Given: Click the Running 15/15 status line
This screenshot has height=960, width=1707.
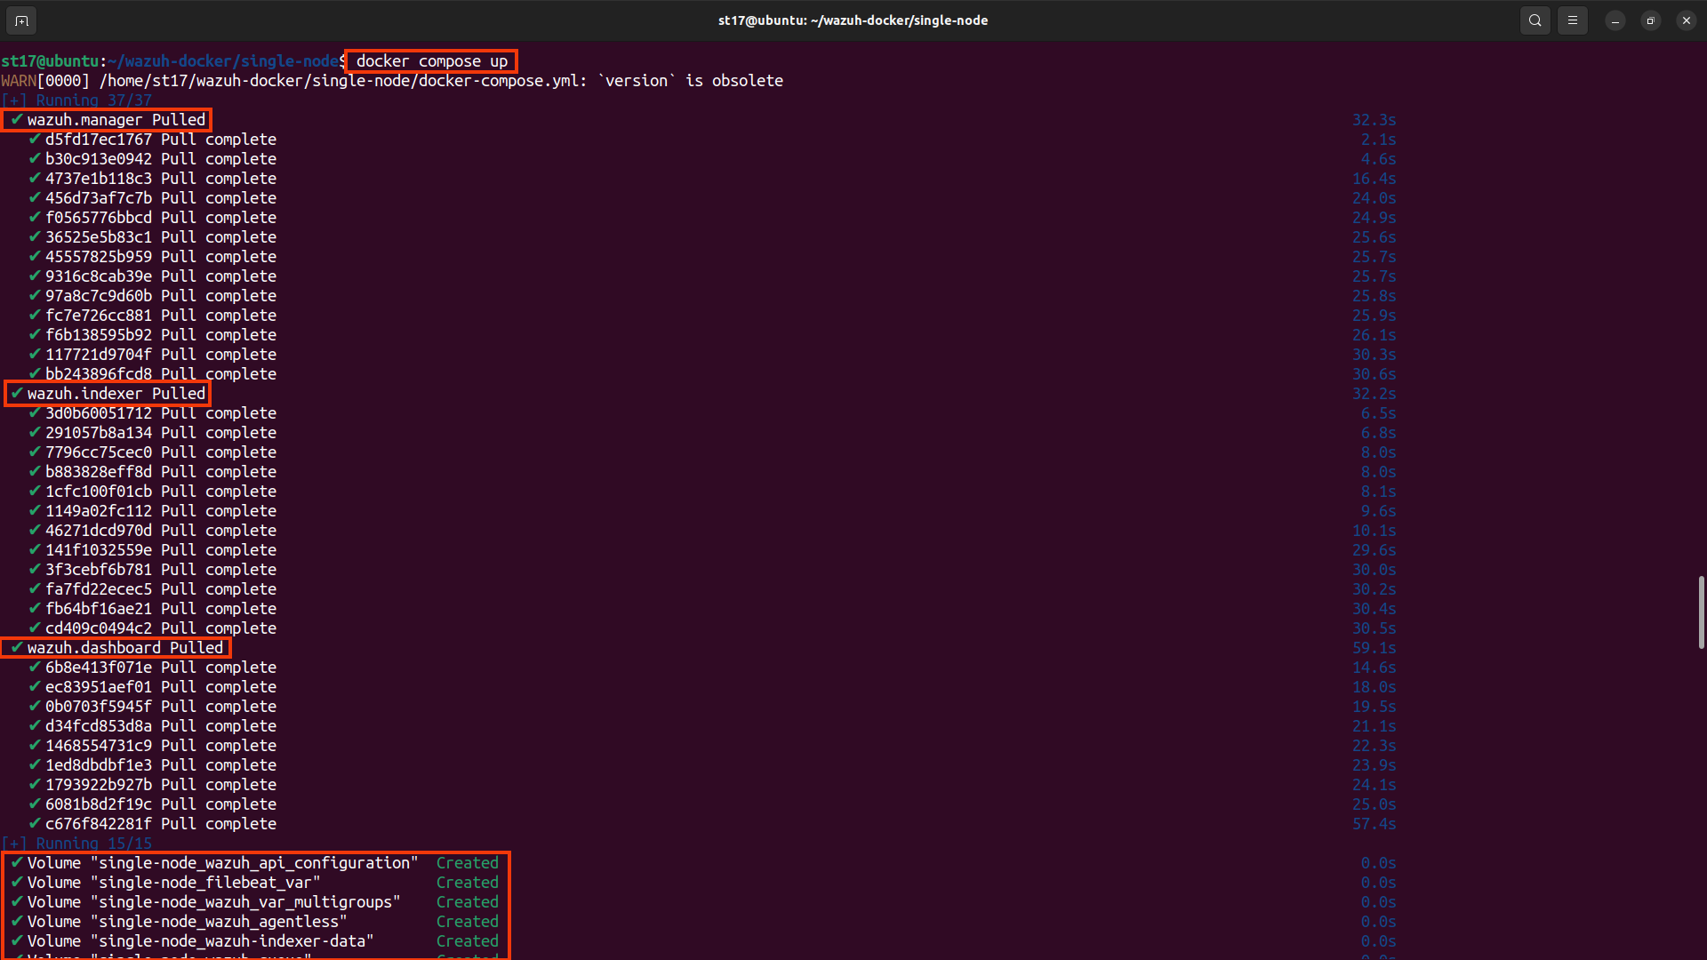Looking at the screenshot, I should pos(76,844).
